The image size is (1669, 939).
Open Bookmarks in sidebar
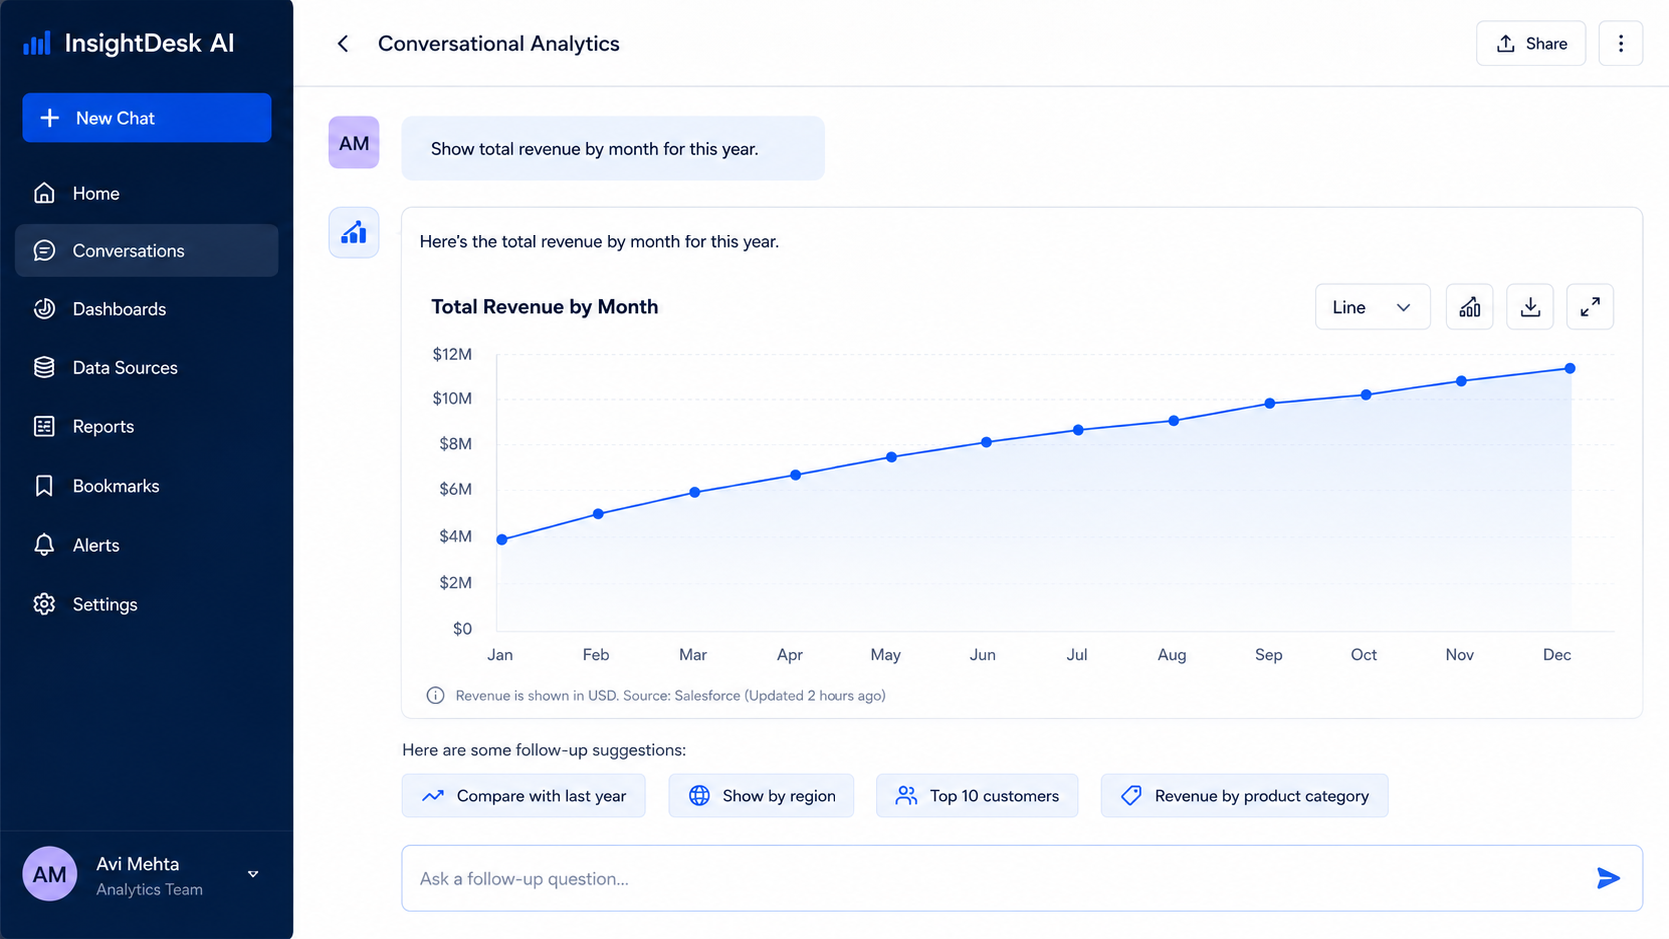147,486
